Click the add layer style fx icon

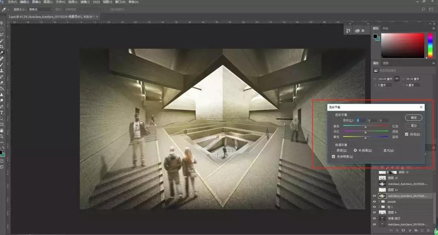pos(397,231)
